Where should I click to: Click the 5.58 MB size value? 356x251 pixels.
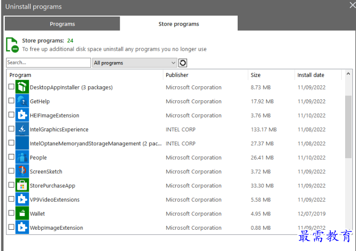[x=261, y=200]
